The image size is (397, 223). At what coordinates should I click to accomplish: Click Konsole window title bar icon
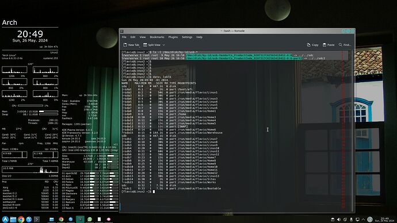tap(122, 31)
